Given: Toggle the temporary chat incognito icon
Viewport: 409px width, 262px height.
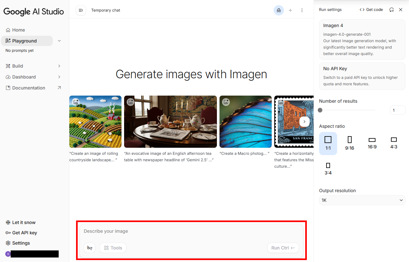Looking at the screenshot, I should pyautogui.click(x=279, y=10).
